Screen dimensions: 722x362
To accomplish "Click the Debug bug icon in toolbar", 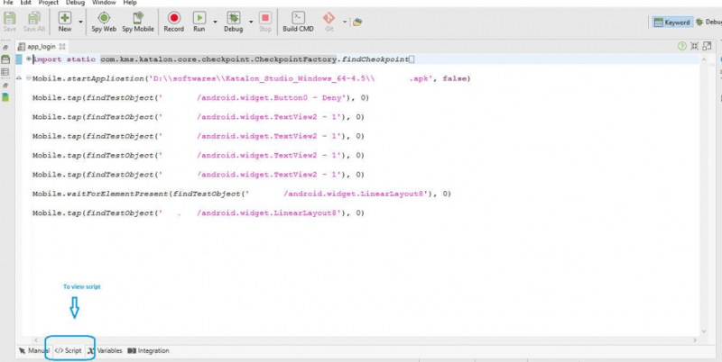I will point(233,21).
